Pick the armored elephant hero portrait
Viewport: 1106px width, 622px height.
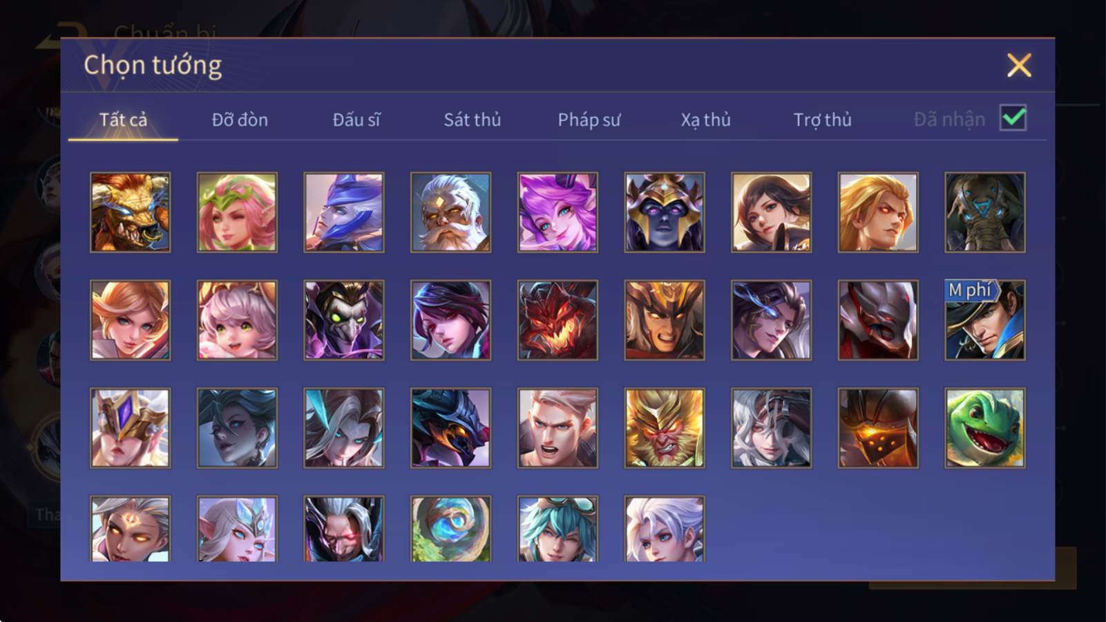click(x=985, y=212)
